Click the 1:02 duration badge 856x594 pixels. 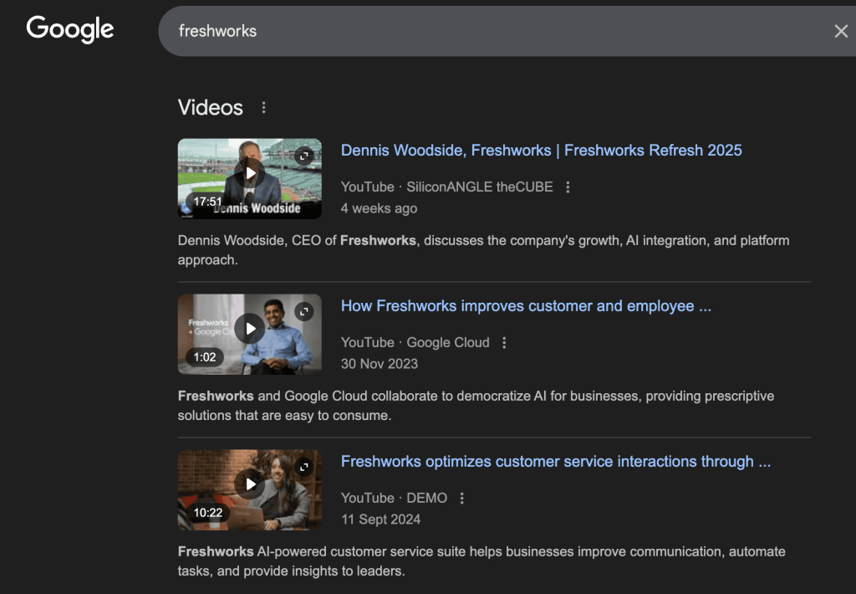tap(205, 357)
